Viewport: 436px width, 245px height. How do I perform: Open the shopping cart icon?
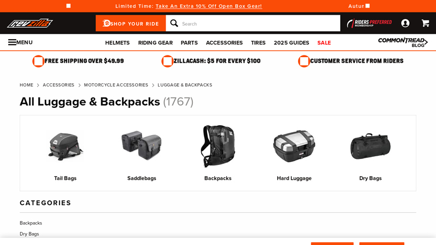point(425,23)
